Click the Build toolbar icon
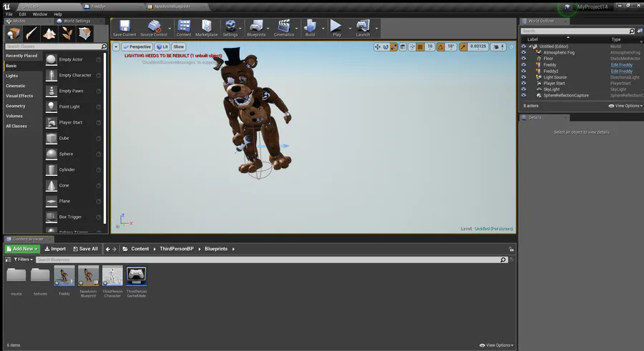Image resolution: width=644 pixels, height=351 pixels. point(310,28)
